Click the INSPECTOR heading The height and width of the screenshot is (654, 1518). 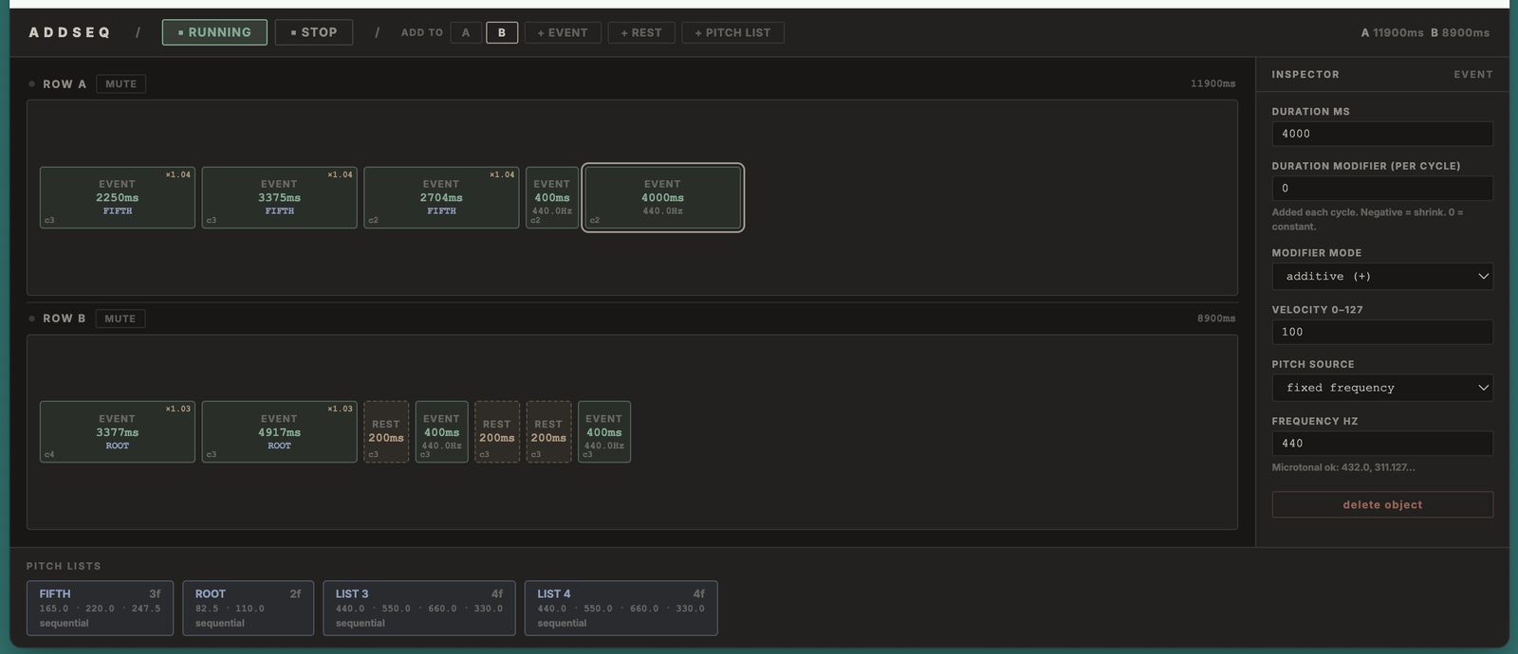[1305, 74]
